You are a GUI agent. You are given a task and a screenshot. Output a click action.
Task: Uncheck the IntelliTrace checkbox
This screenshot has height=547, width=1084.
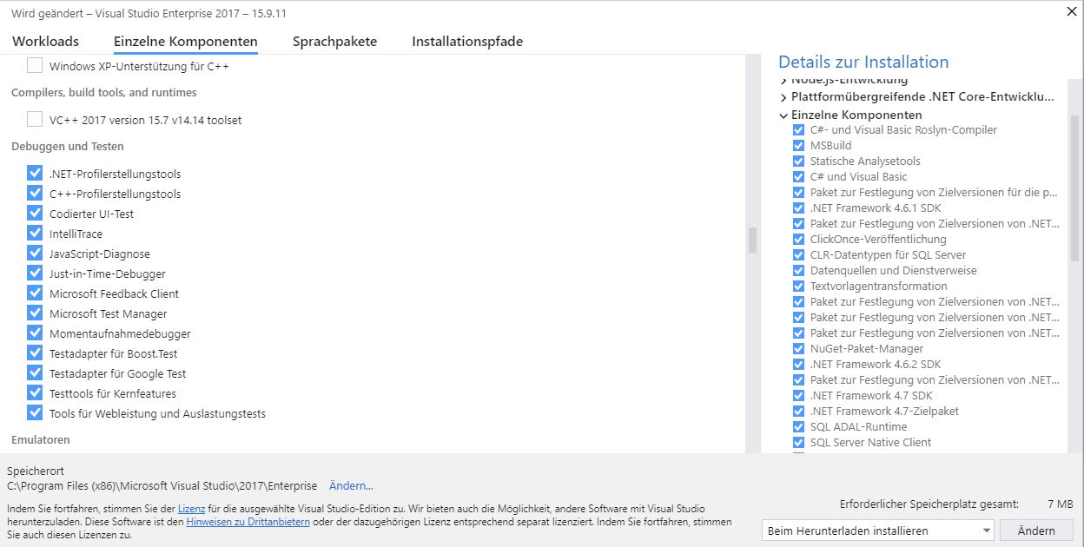[x=35, y=234]
